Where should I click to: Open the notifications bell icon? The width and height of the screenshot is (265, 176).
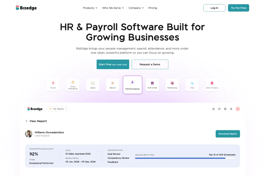coord(231,109)
